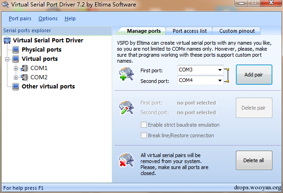Enable strict baudrate emulation checkbox

[144, 124]
